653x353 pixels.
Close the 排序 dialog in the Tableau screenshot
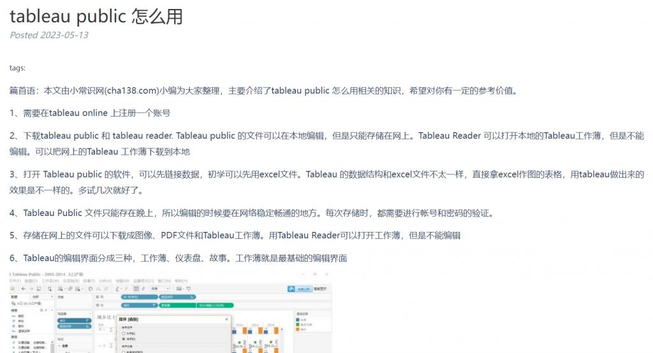226,319
